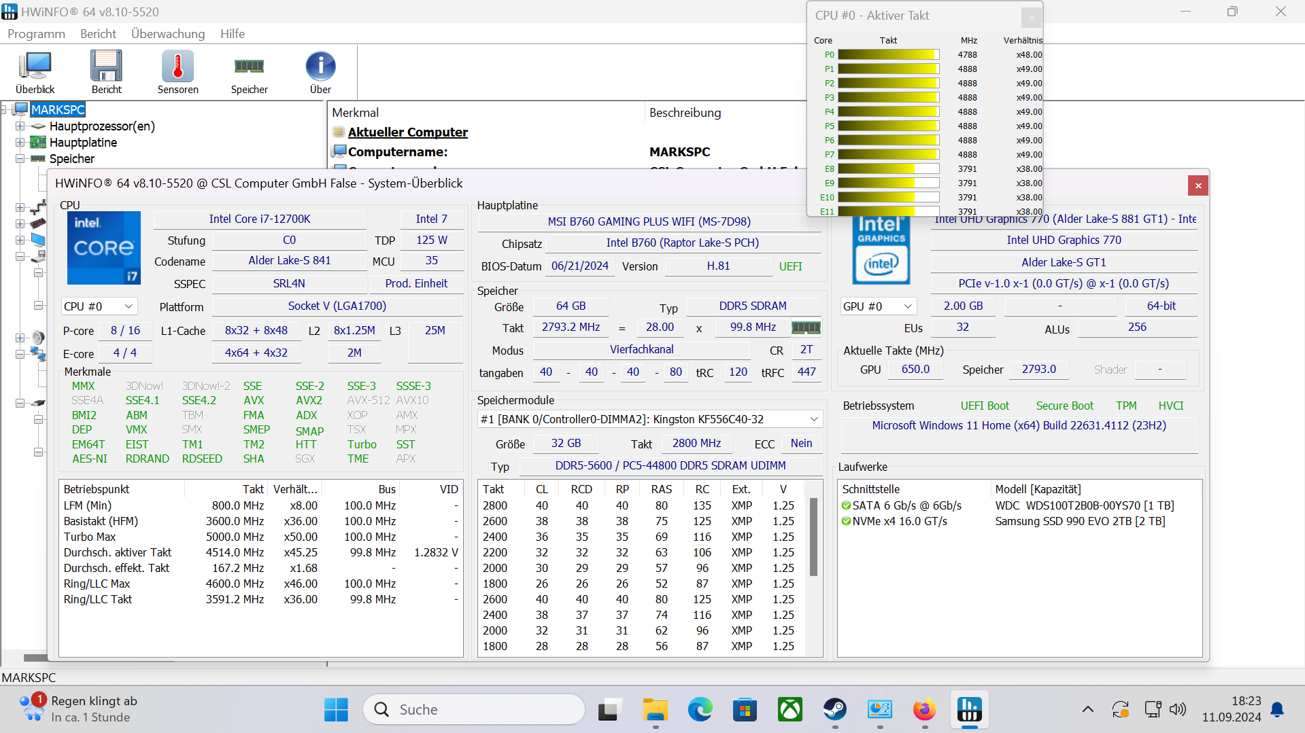Click the 'Vierfachkanal' mode value

coord(641,349)
